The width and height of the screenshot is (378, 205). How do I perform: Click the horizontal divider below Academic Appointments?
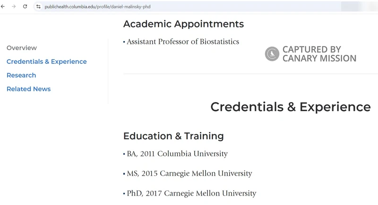tap(250, 74)
